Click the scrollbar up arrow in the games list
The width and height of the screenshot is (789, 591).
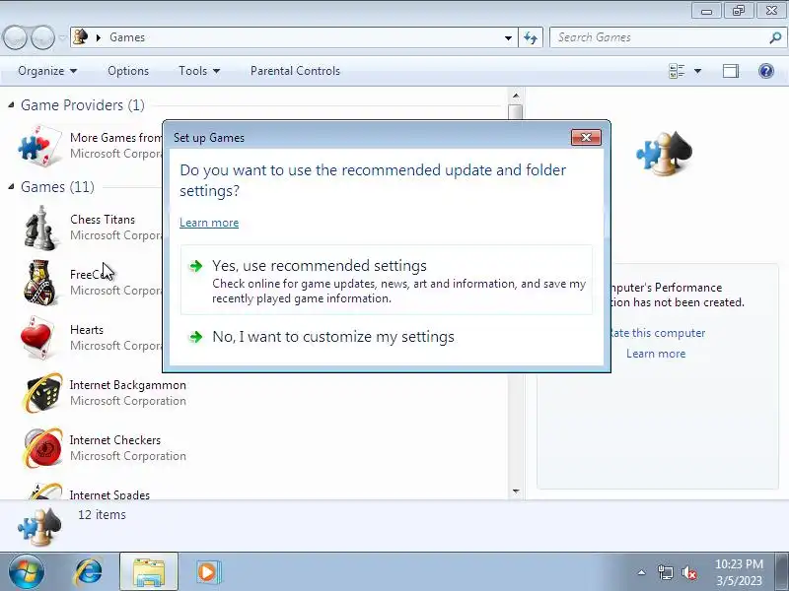(515, 96)
